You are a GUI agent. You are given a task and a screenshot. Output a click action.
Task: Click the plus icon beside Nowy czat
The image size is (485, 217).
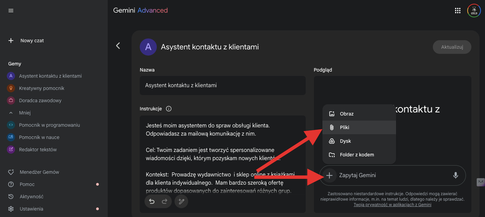click(11, 41)
